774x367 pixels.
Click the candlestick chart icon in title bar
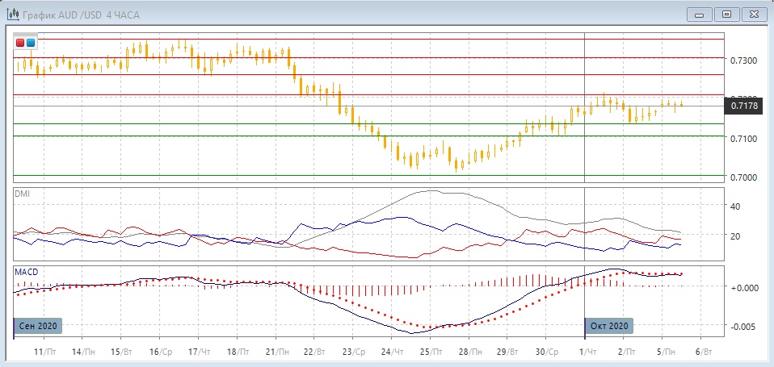click(x=12, y=14)
